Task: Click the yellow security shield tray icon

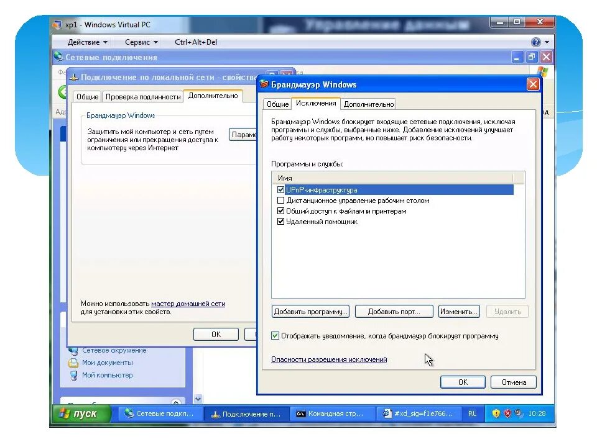Action: 496,413
